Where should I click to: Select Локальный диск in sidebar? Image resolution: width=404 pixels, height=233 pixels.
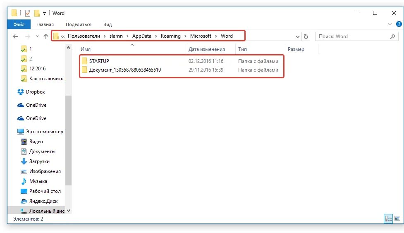pyautogui.click(x=47, y=211)
